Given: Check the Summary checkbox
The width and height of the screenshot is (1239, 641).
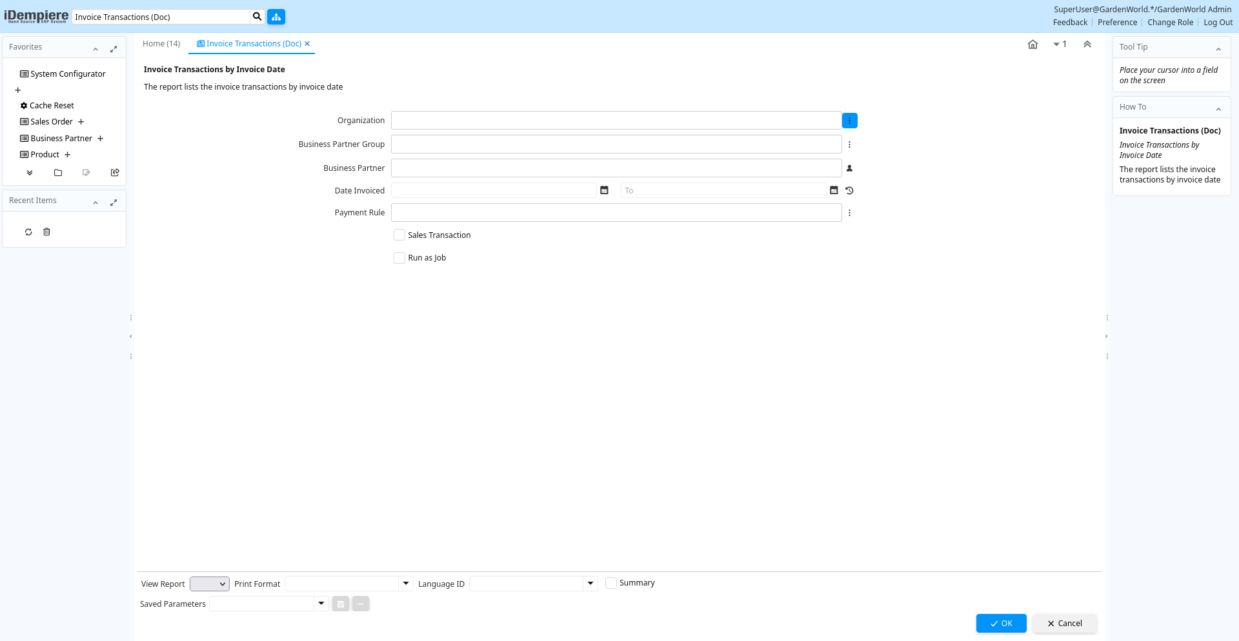Looking at the screenshot, I should pos(611,583).
